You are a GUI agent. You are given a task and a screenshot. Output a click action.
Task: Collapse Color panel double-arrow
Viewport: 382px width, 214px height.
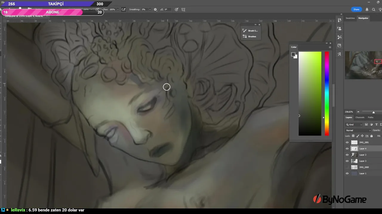(x=326, y=43)
